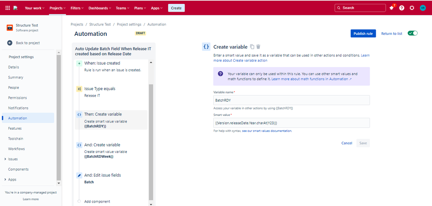Viewport: 432px width, 206px height.
Task: Click the Variable name input field
Action: pos(291,100)
